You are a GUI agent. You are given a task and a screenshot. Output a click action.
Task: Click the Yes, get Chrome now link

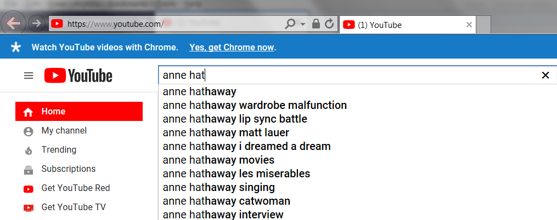pyautogui.click(x=232, y=48)
